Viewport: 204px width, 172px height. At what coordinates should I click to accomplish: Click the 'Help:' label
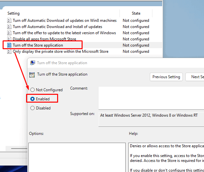[x=133, y=134]
